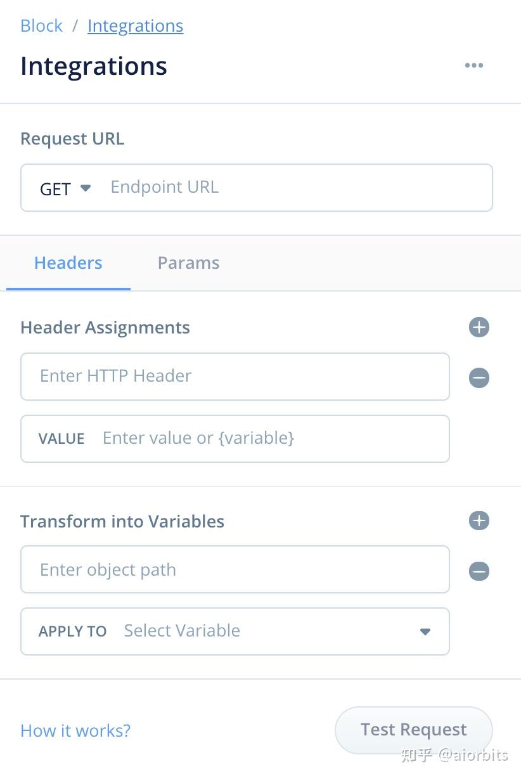The height and width of the screenshot is (776, 521).
Task: Click into the Enter HTTP Header field
Action: (235, 377)
